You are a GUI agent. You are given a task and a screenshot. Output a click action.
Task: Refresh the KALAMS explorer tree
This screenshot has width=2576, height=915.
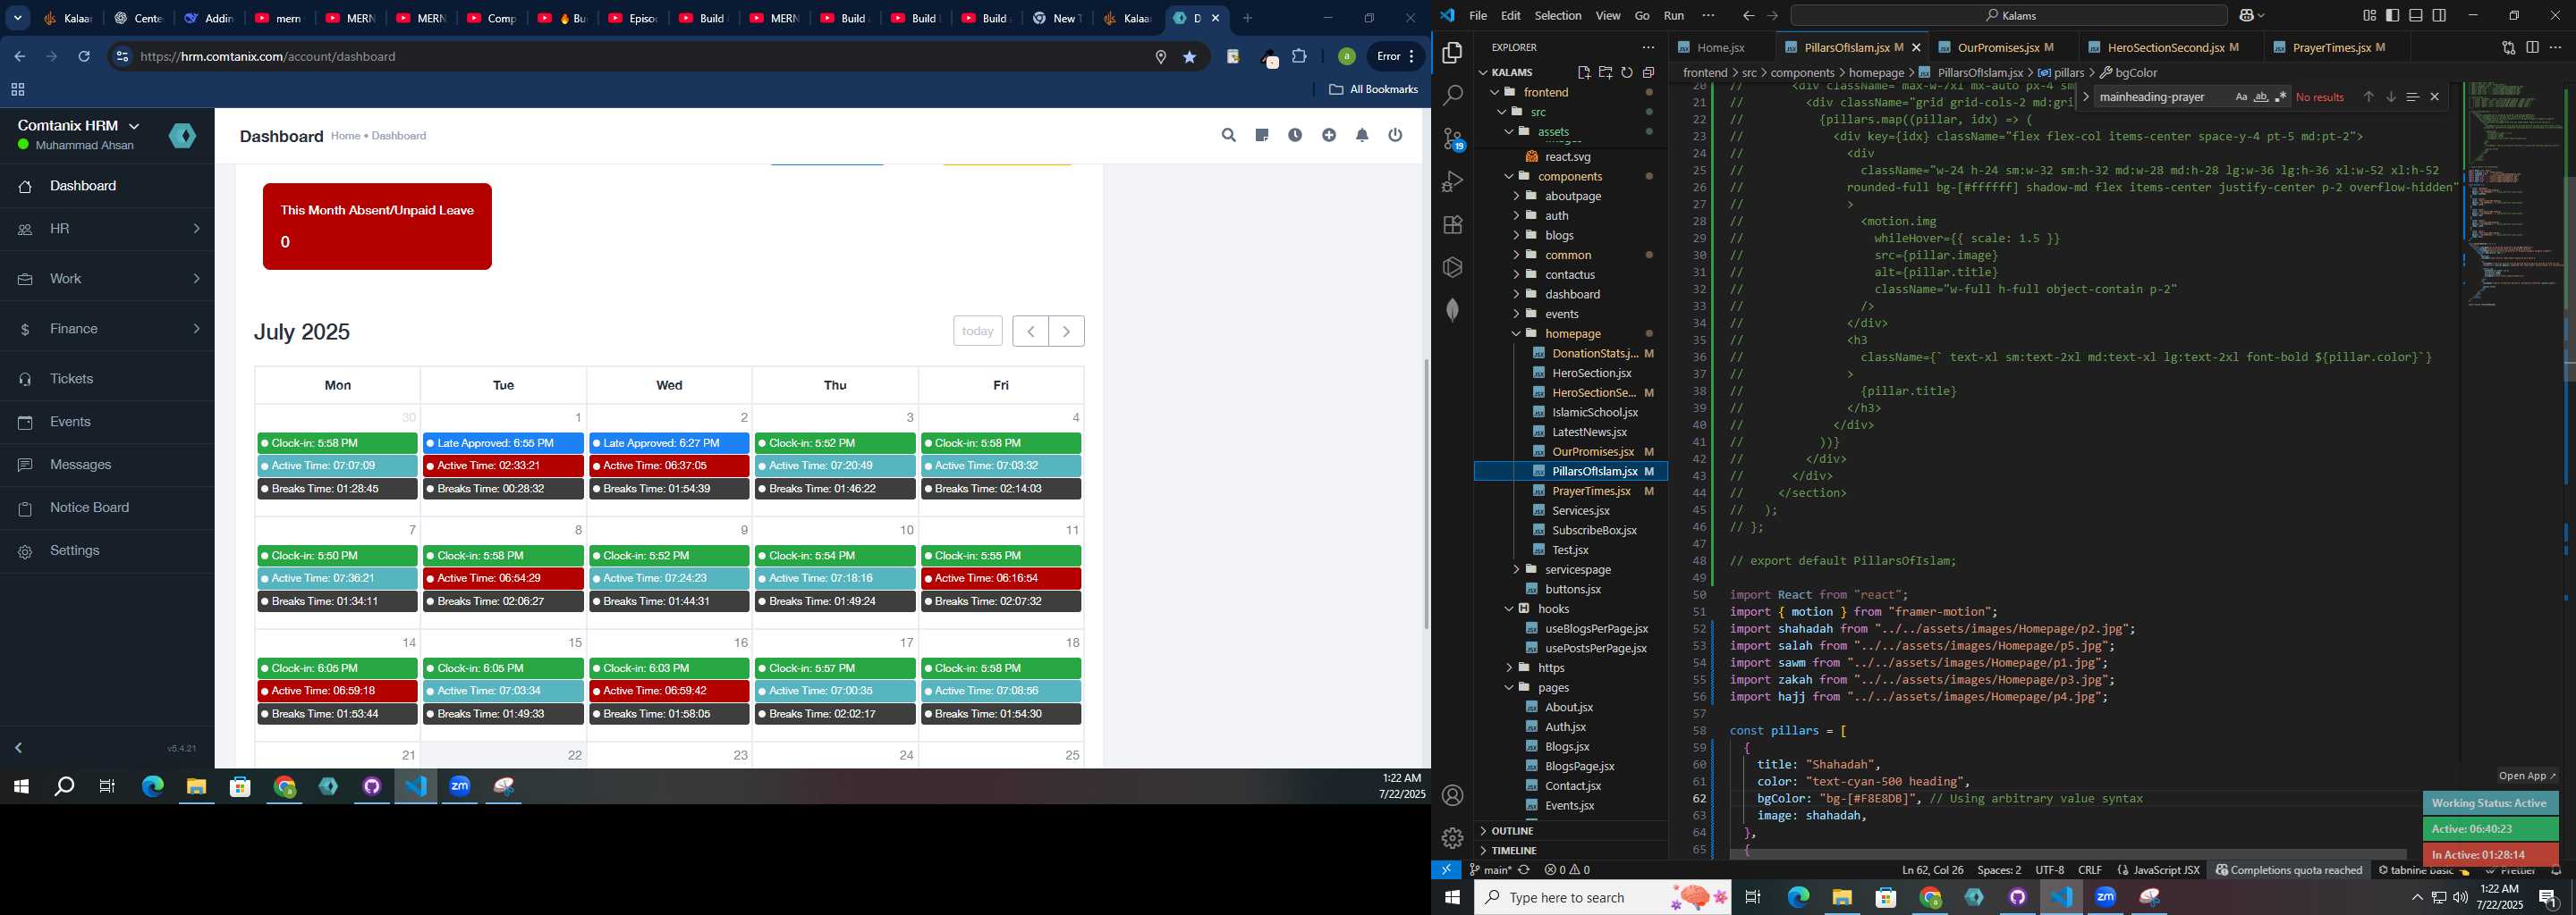pos(1627,71)
